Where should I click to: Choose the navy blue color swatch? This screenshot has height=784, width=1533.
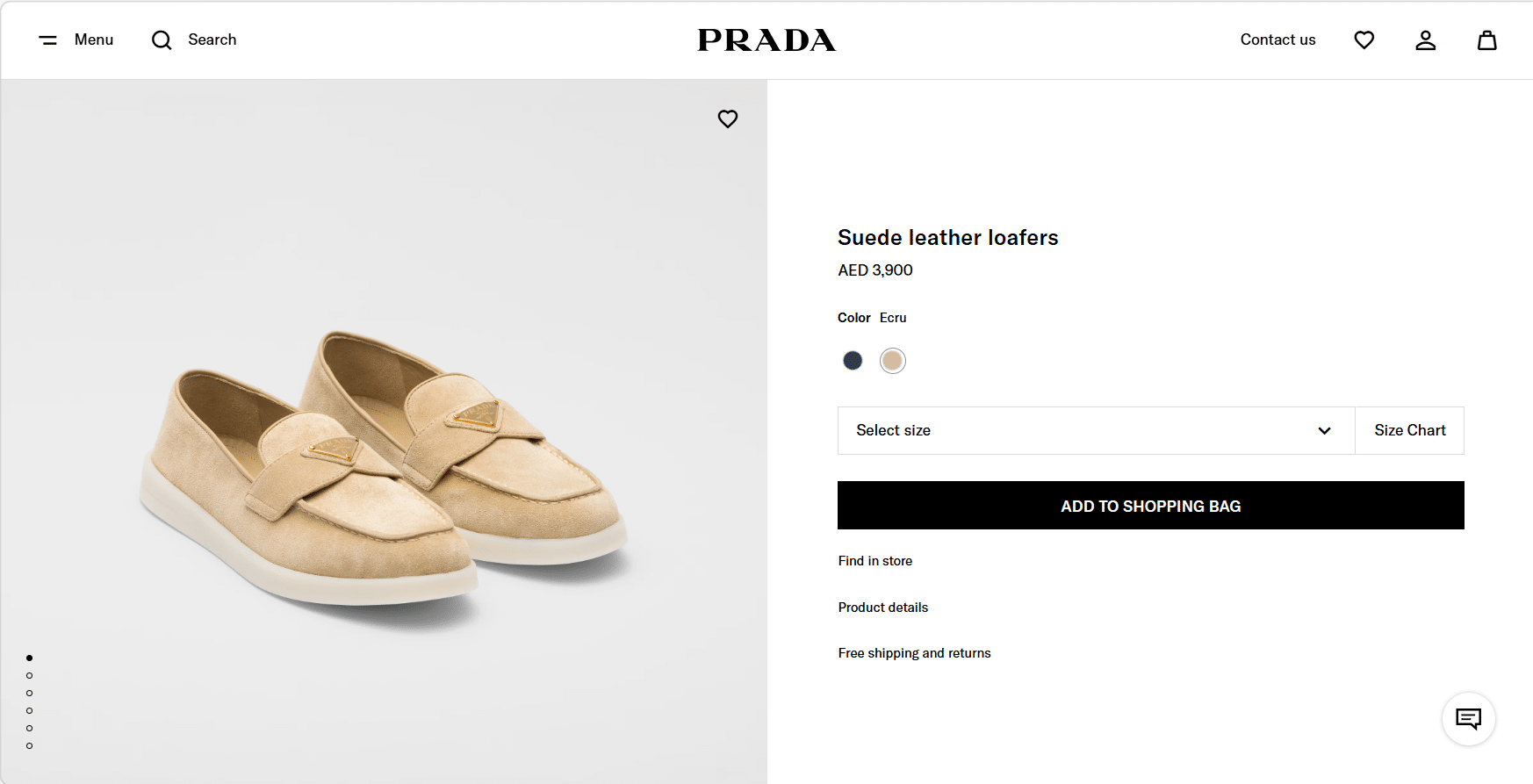(853, 361)
